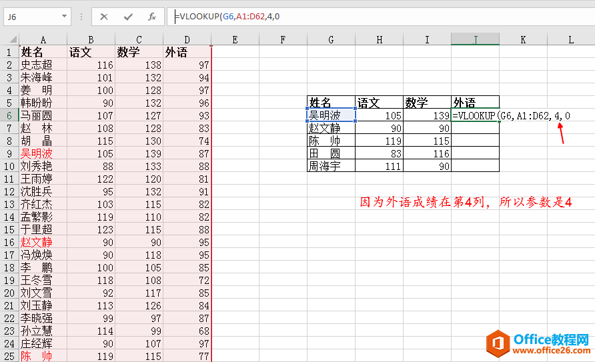Select the row 25 header
Image resolution: width=595 pixels, height=362 pixels.
[x=9, y=356]
